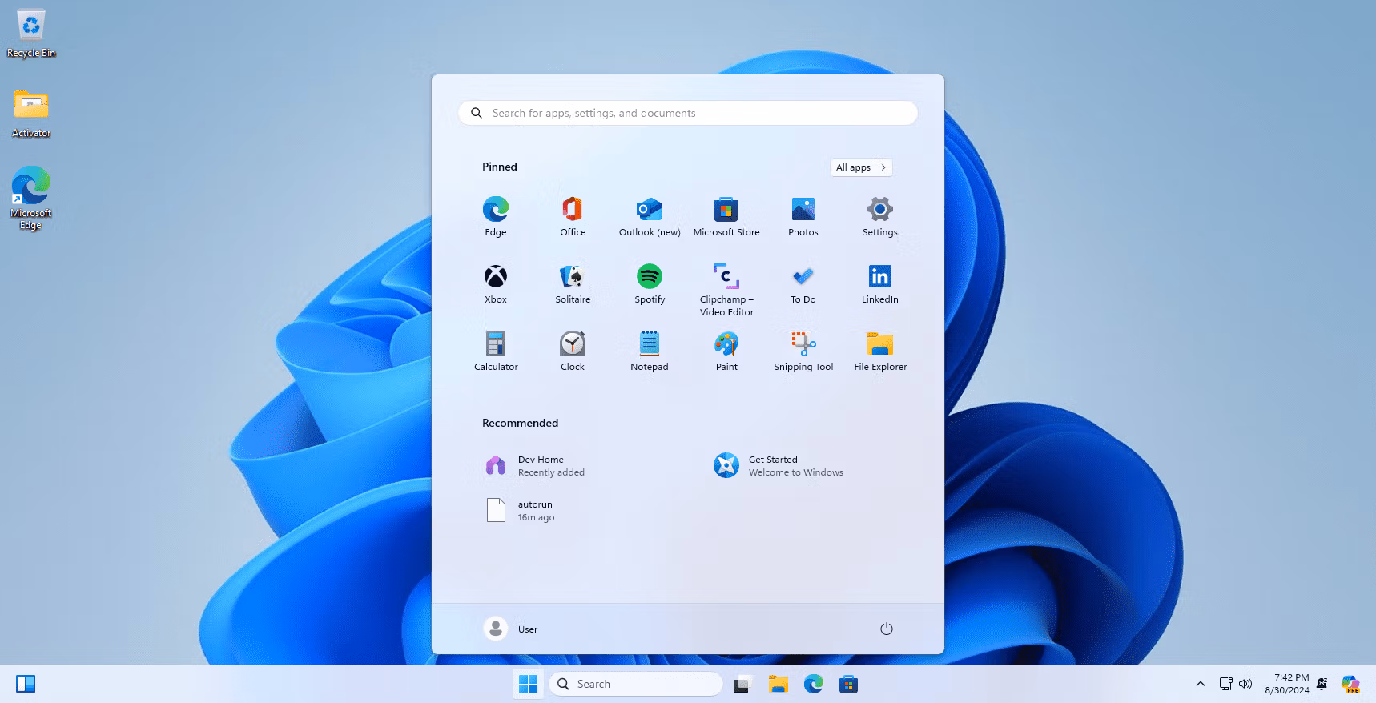This screenshot has width=1376, height=703.
Task: Select the Activator folder on desktop
Action: point(31,114)
